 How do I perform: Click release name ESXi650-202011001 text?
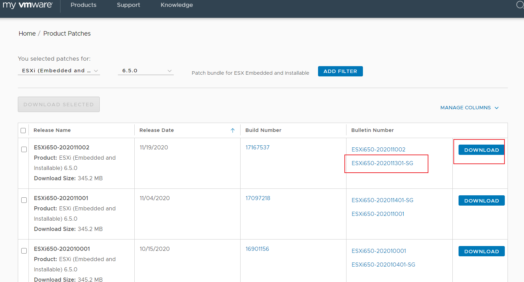[61, 198]
